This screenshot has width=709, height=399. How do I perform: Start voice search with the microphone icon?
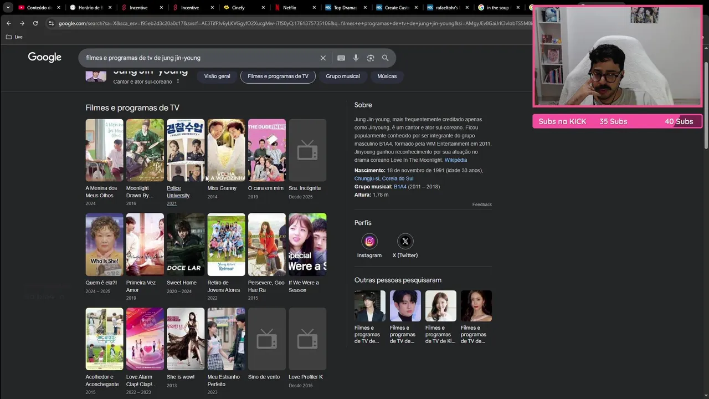click(x=356, y=58)
